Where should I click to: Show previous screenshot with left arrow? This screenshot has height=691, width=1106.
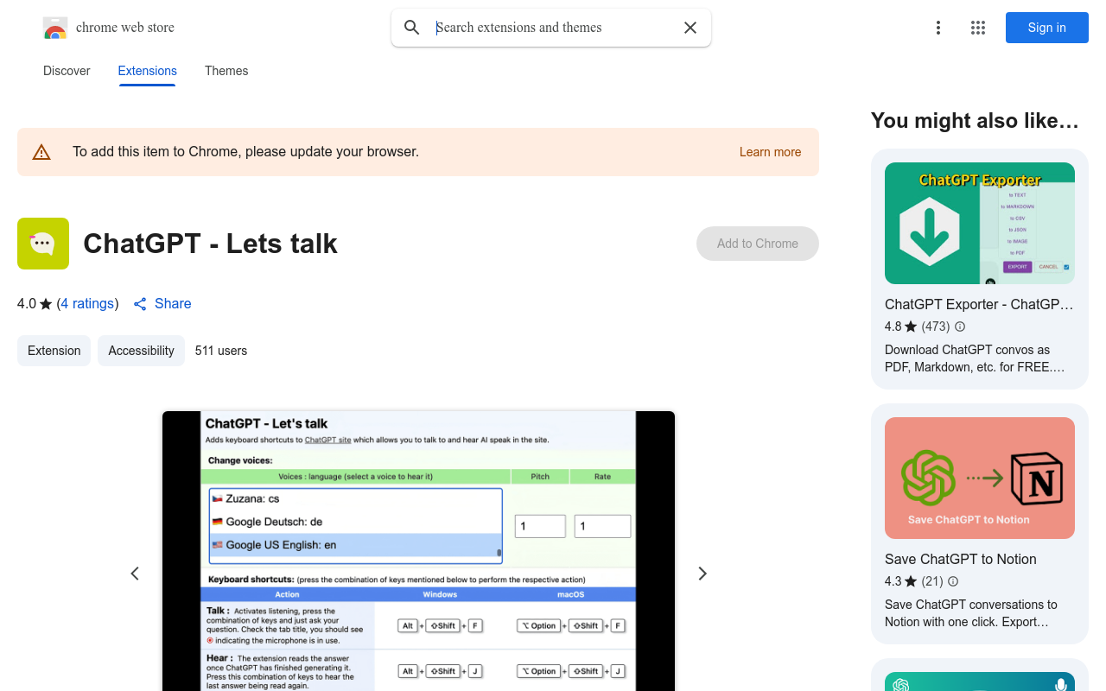135,574
